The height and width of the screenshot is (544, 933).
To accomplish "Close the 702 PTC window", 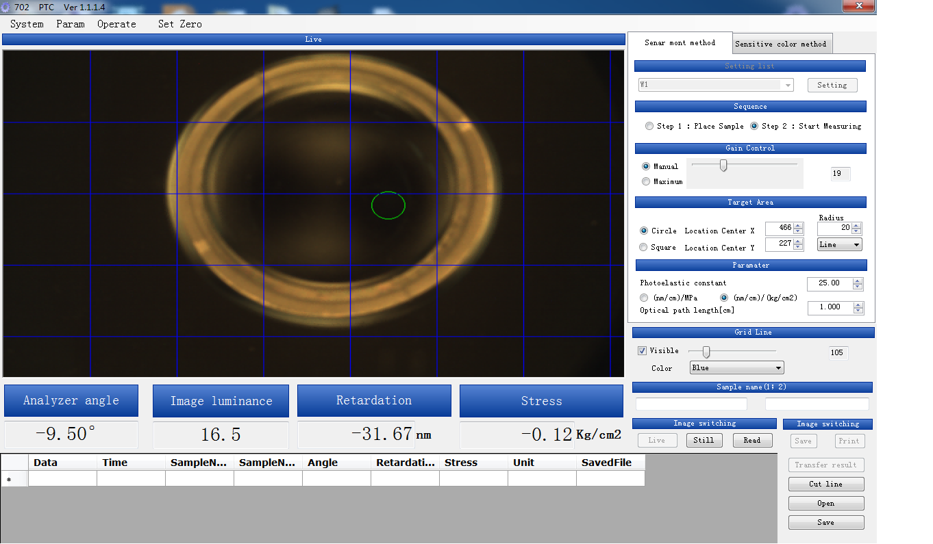I will tap(858, 6).
